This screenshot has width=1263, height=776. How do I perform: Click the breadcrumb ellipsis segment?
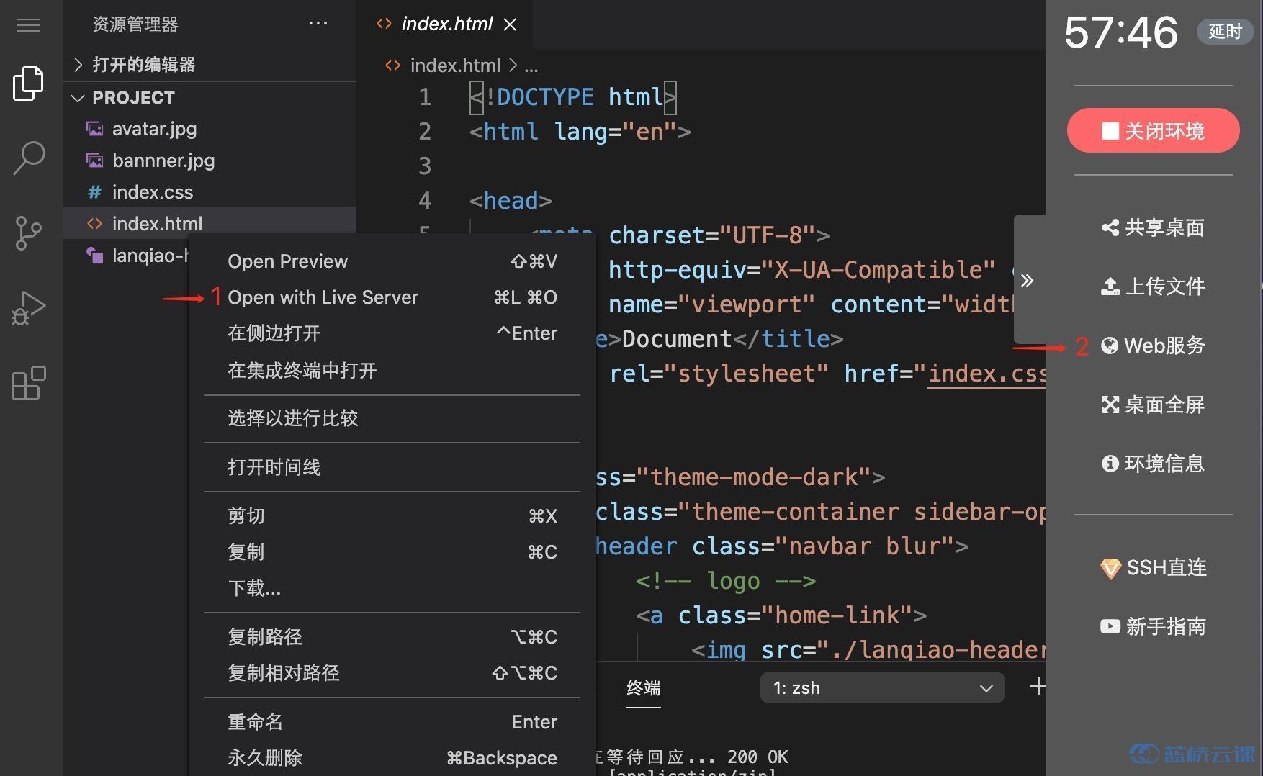coord(531,66)
